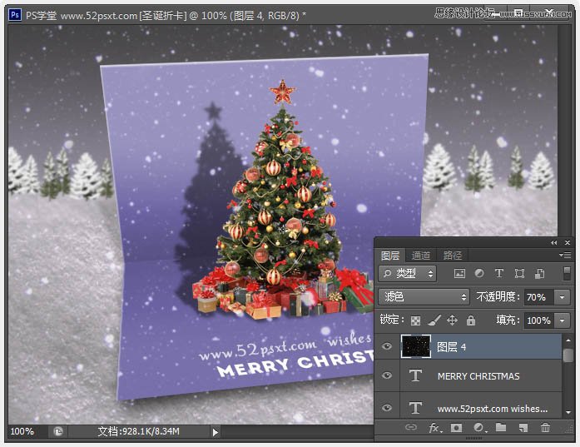This screenshot has width=580, height=447.
Task: Click 文档:928.1K/8.34M status text
Action: pyautogui.click(x=139, y=431)
